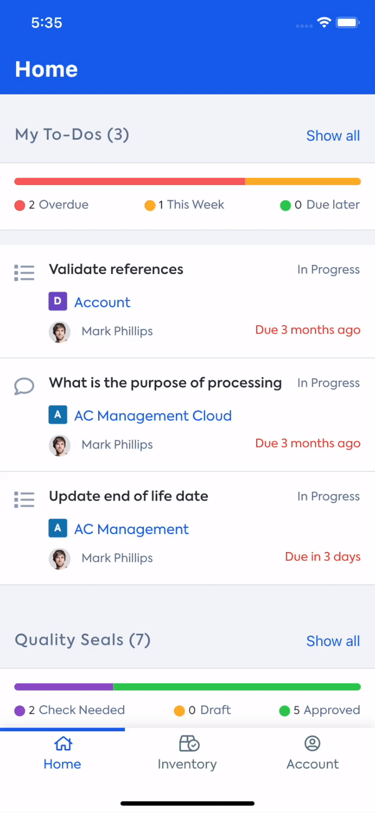Select the 2 Check Needed legend item
This screenshot has height=813, width=375.
point(70,710)
